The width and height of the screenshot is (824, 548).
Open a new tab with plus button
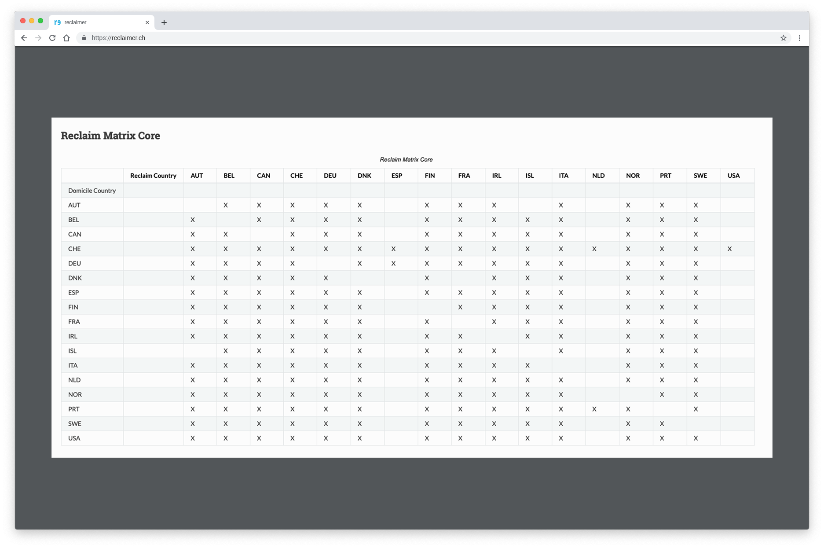point(164,22)
